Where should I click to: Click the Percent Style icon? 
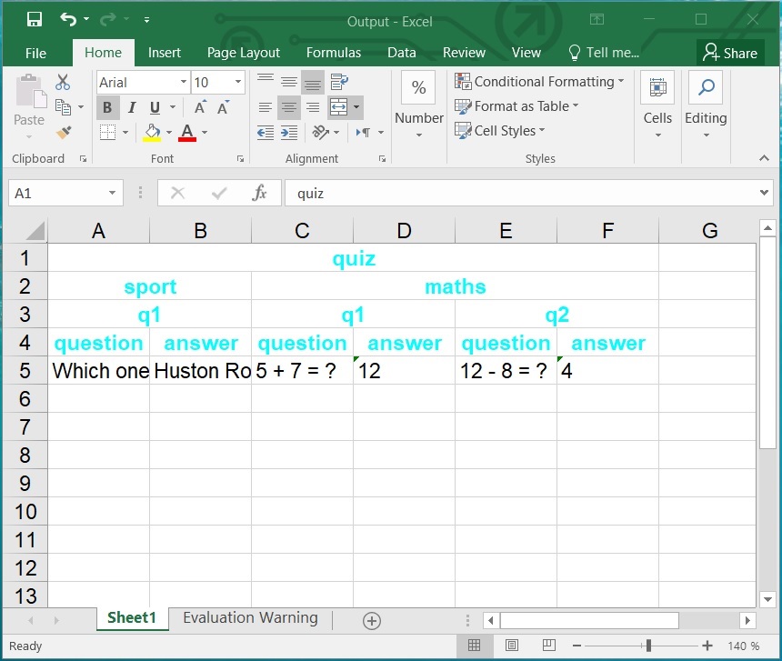pos(418,88)
